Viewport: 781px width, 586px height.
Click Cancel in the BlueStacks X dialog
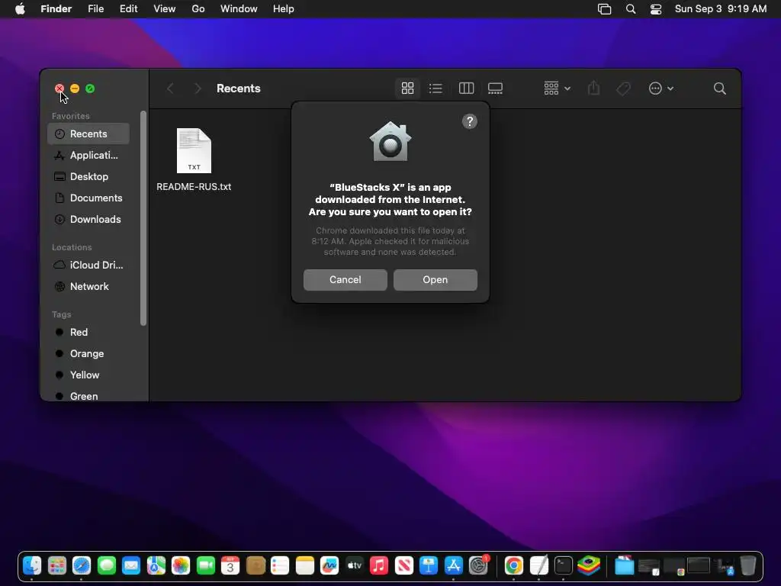coord(346,279)
